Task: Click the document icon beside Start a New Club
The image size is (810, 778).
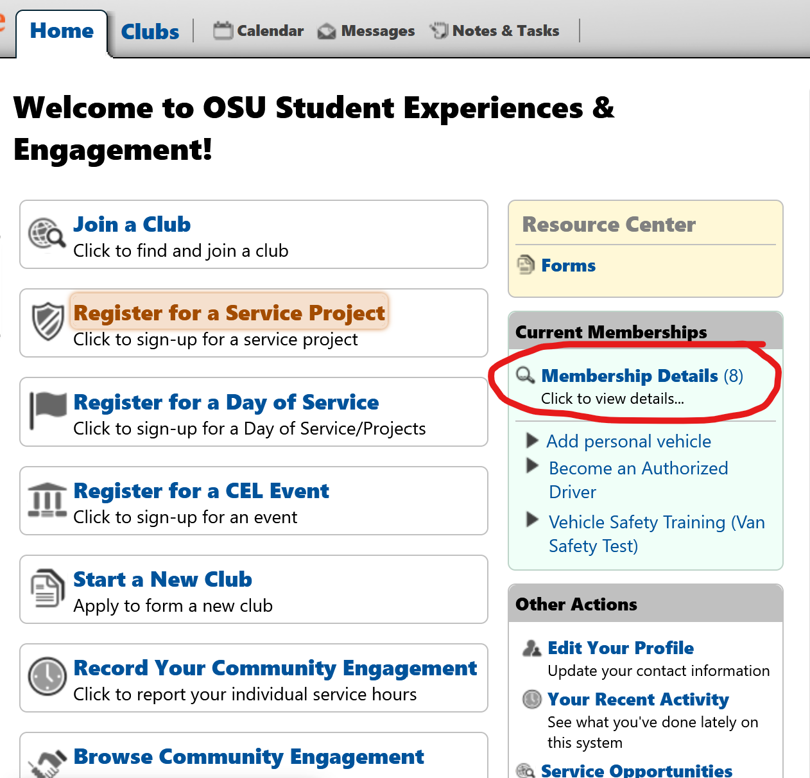Action: click(x=47, y=587)
